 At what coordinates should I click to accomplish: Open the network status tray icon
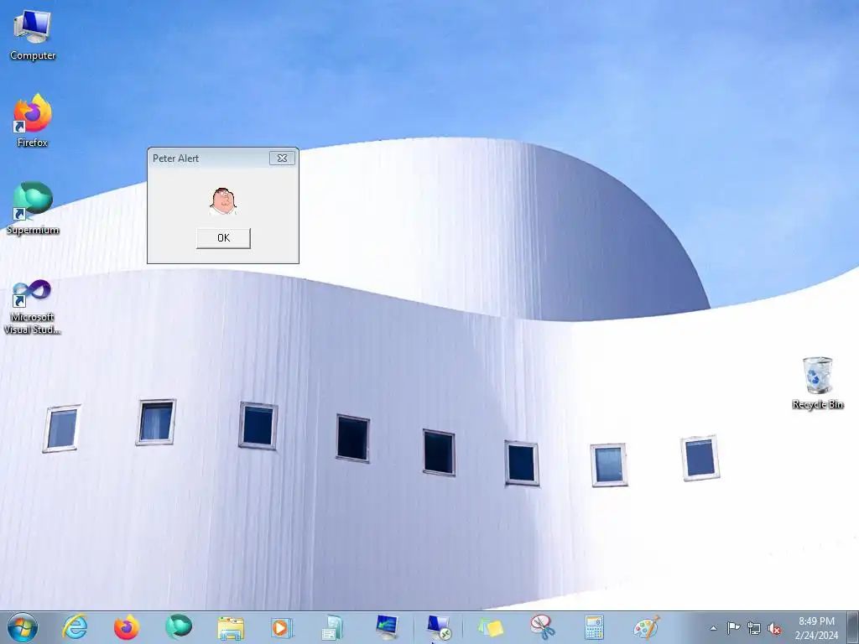(754, 628)
